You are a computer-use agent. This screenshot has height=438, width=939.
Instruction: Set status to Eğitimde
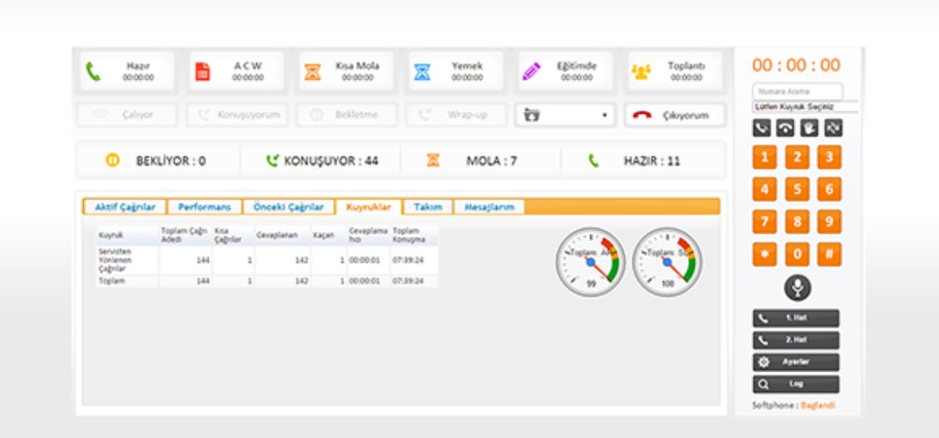point(565,71)
